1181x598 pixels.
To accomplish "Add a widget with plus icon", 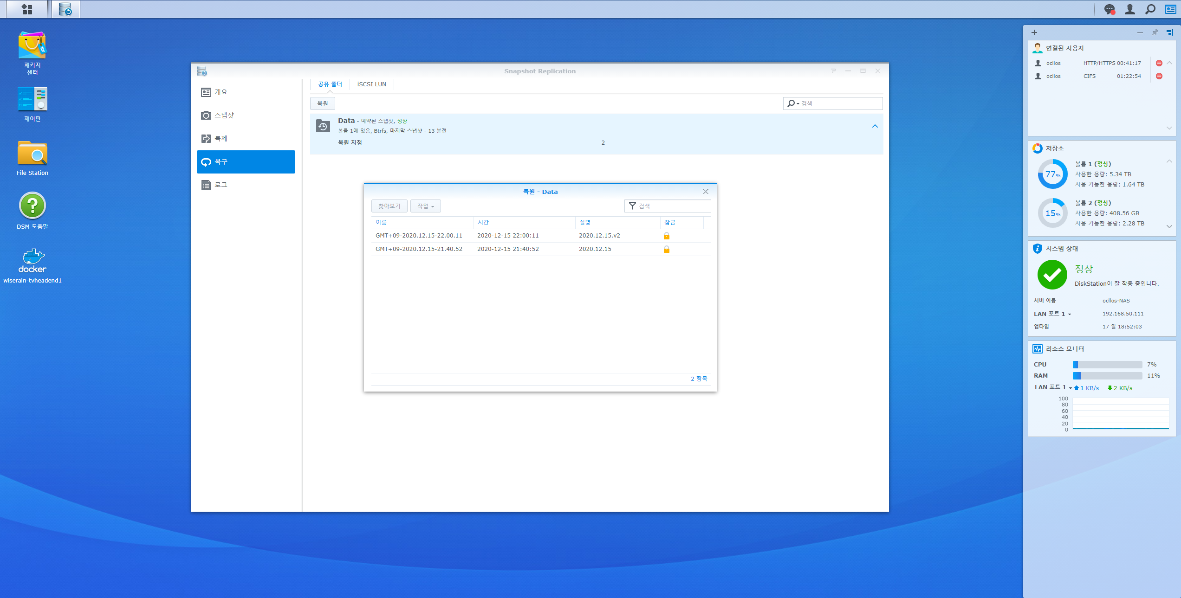I will pos(1034,32).
